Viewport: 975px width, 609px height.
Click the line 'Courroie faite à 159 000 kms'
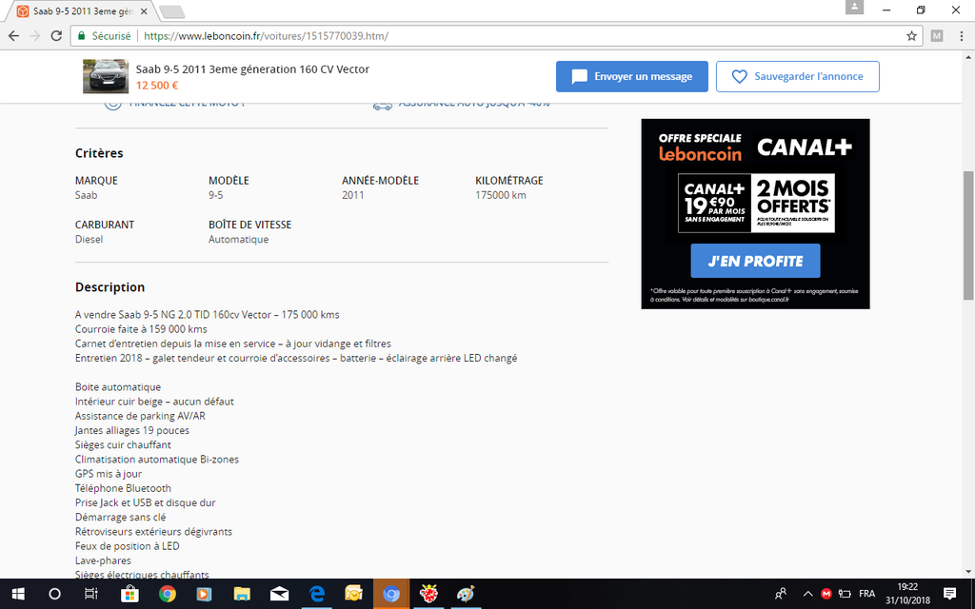click(141, 329)
